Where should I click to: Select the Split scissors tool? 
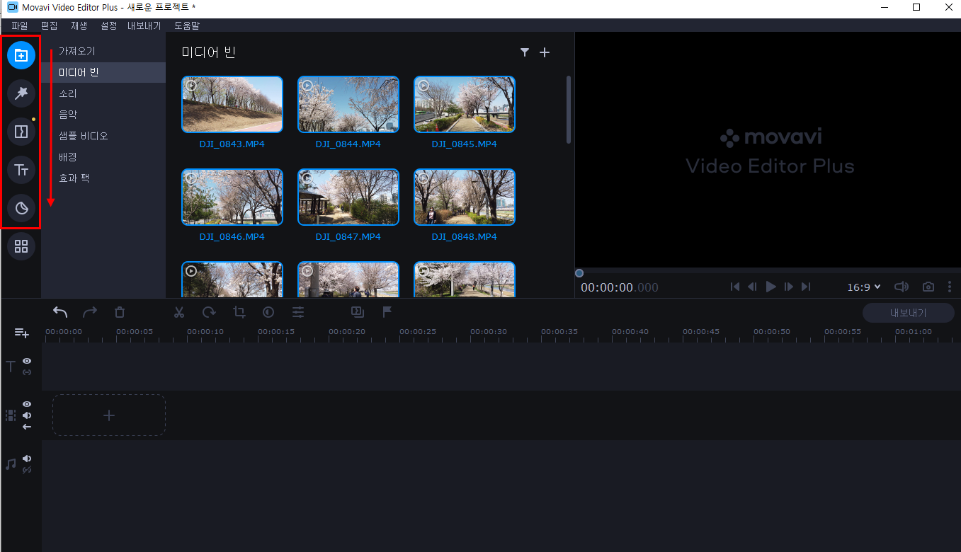click(x=179, y=312)
